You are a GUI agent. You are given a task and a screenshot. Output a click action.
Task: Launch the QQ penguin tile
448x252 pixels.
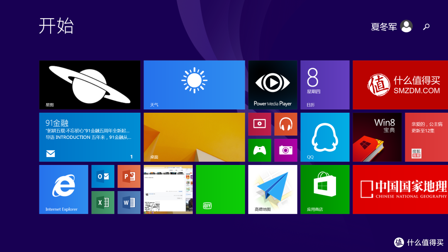[325, 137]
